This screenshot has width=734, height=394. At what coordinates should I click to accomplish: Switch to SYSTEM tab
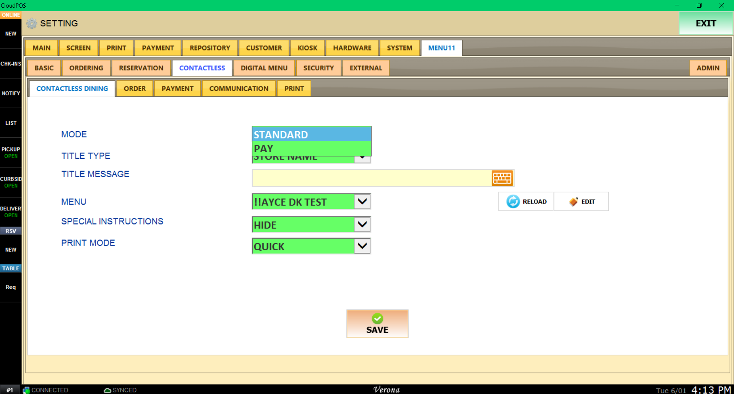[399, 48]
